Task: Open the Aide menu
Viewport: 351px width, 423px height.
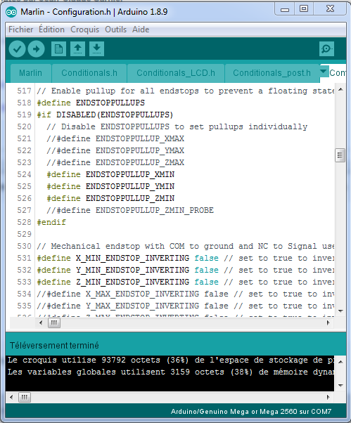Action: 141,30
